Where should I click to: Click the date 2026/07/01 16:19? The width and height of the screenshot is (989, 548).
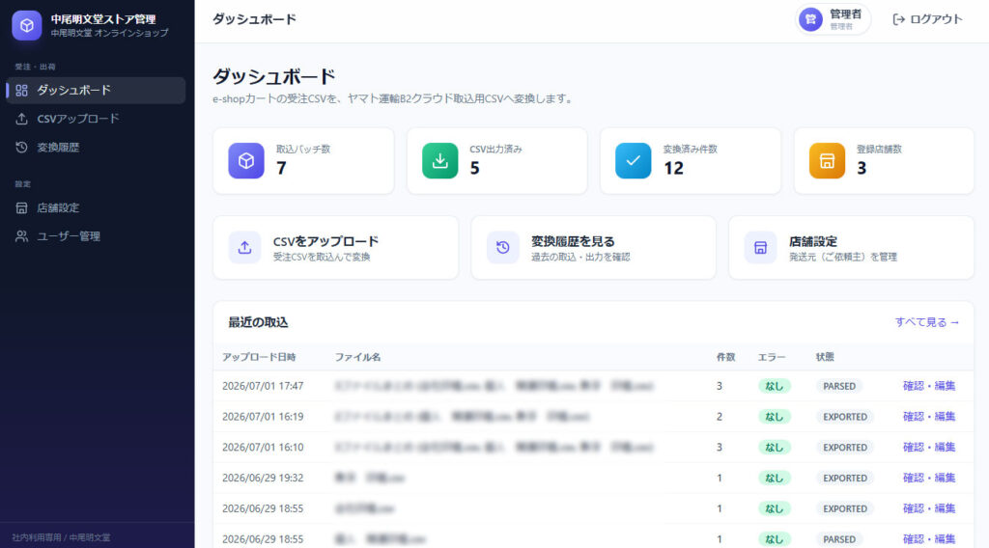263,417
